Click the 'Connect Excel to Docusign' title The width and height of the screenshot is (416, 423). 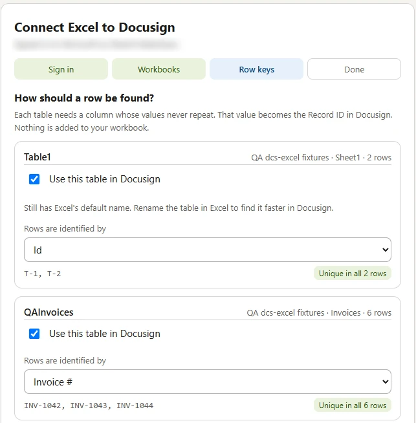click(94, 28)
